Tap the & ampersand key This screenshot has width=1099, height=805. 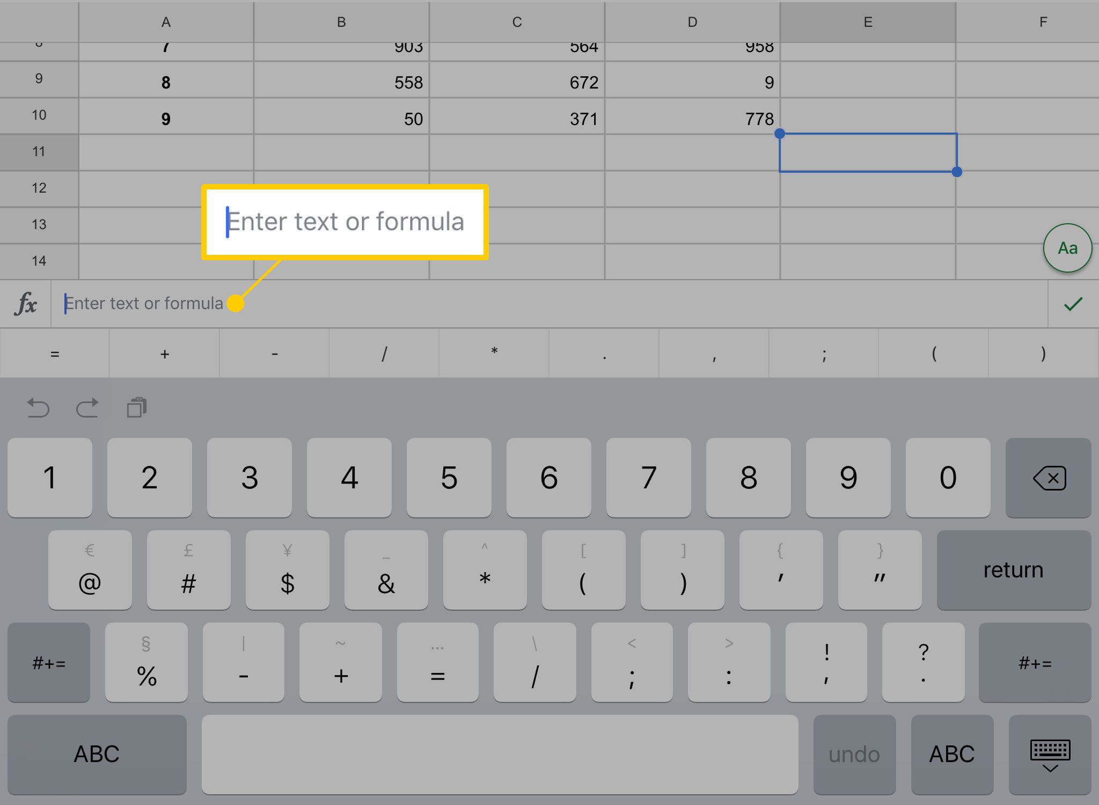coord(386,570)
